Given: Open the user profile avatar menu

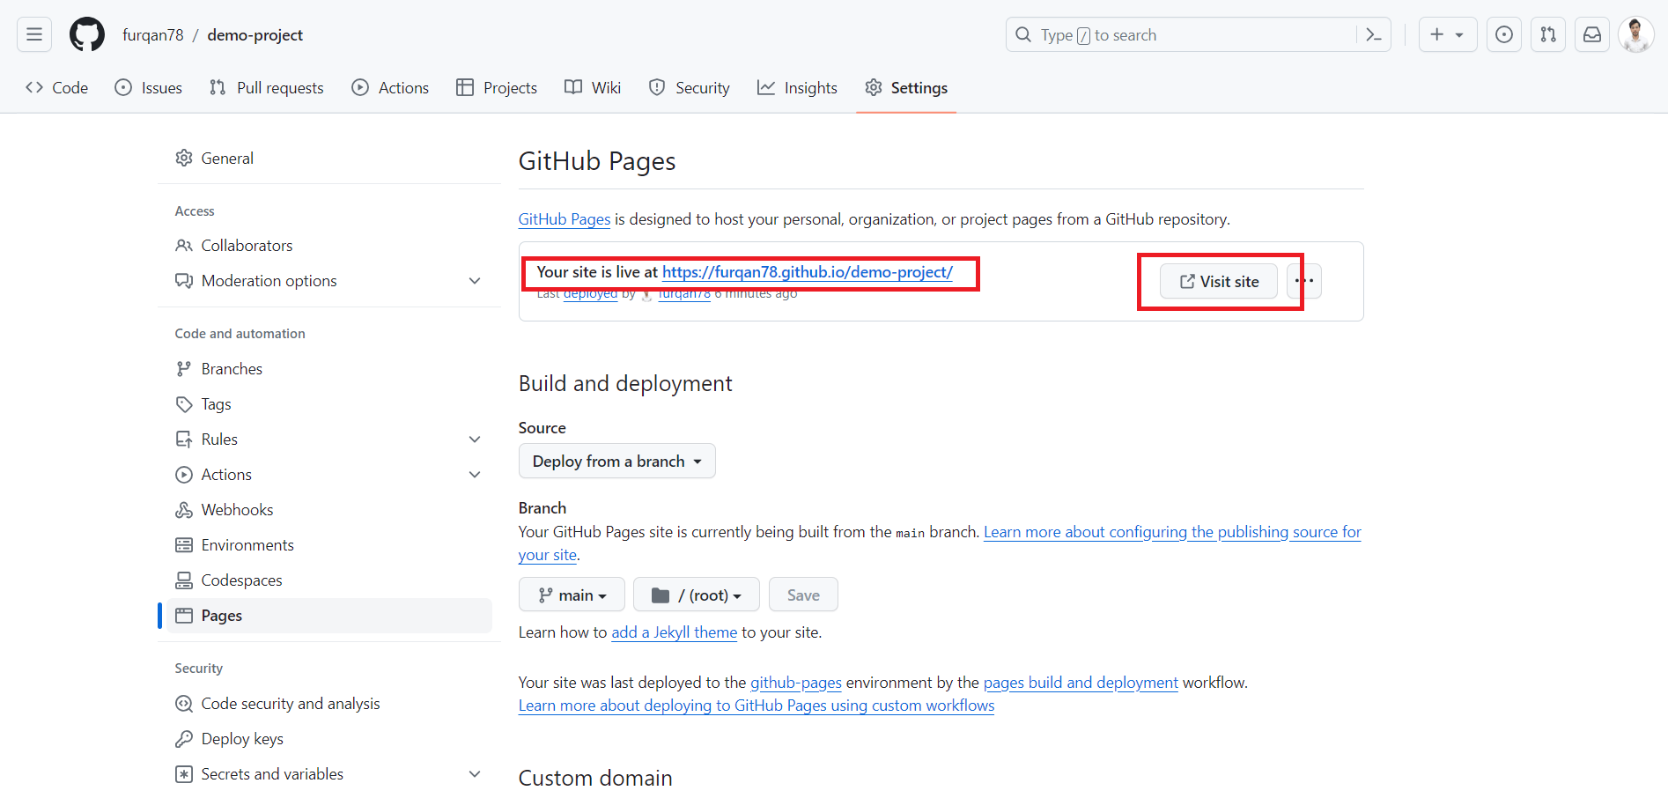Looking at the screenshot, I should pos(1636,34).
